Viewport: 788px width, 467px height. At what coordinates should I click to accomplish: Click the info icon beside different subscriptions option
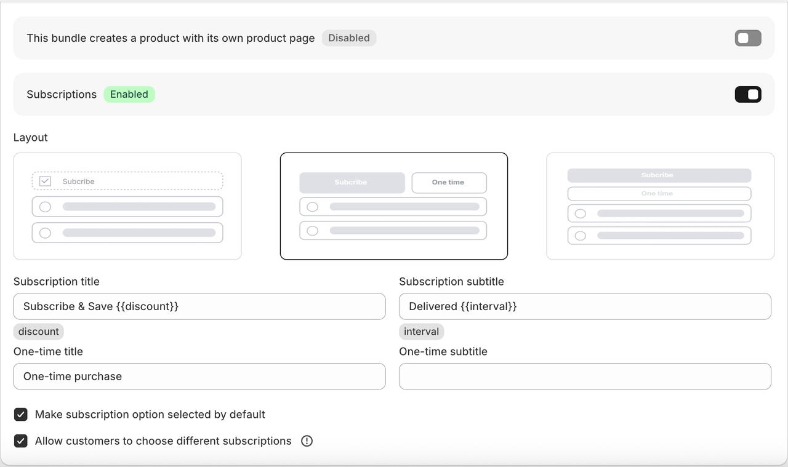coord(307,441)
